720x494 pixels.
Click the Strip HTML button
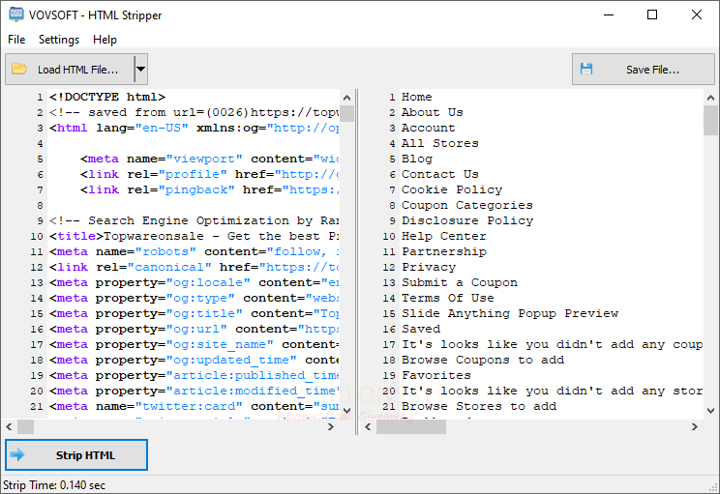tap(76, 455)
